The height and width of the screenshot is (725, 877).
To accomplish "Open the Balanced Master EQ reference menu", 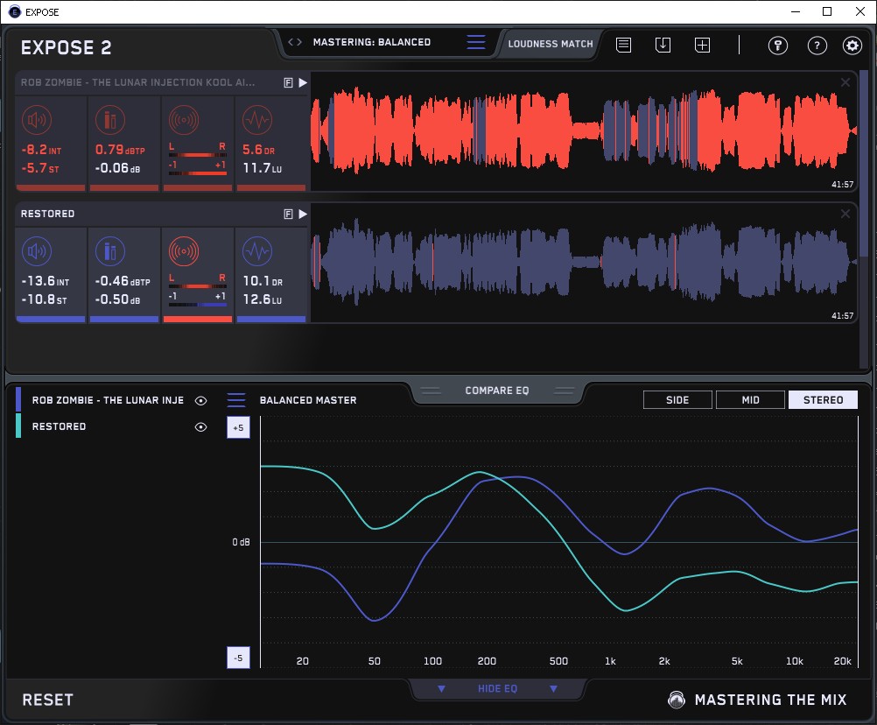I will (236, 400).
